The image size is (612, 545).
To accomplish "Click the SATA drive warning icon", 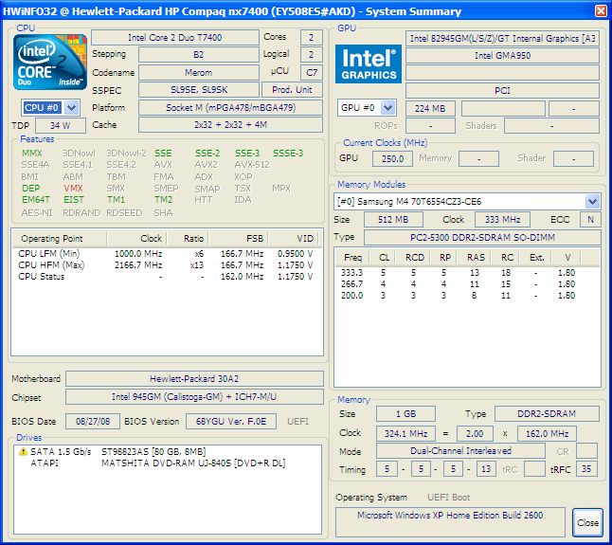I will 23,452.
